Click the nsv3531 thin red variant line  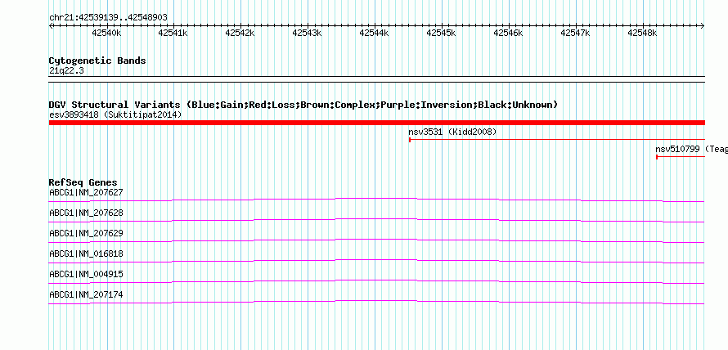tap(557, 139)
